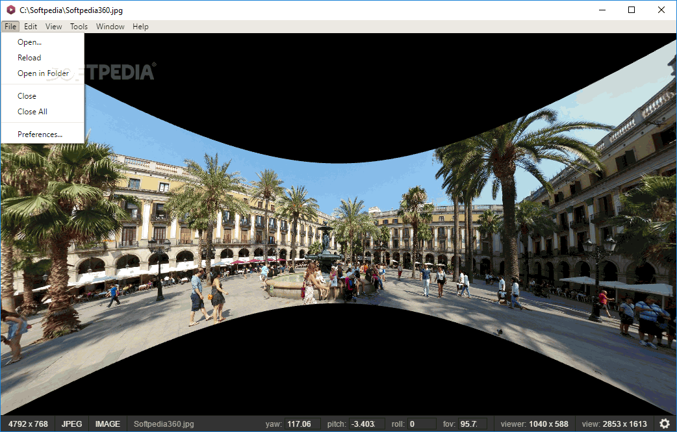Minimize the application window
The height and width of the screenshot is (432, 677).
(x=602, y=10)
